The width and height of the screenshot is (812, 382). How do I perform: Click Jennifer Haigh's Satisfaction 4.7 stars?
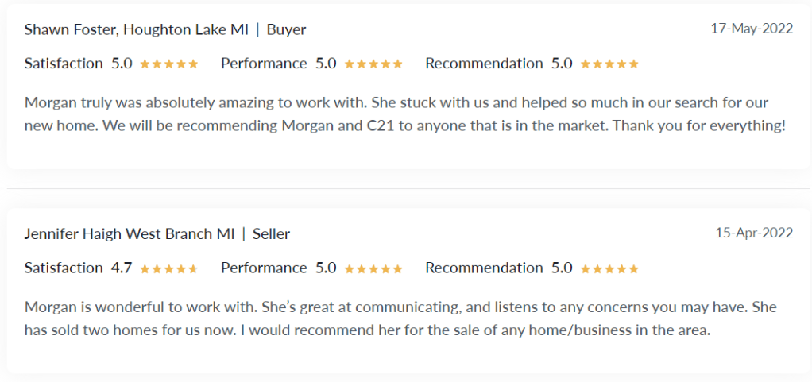169,269
